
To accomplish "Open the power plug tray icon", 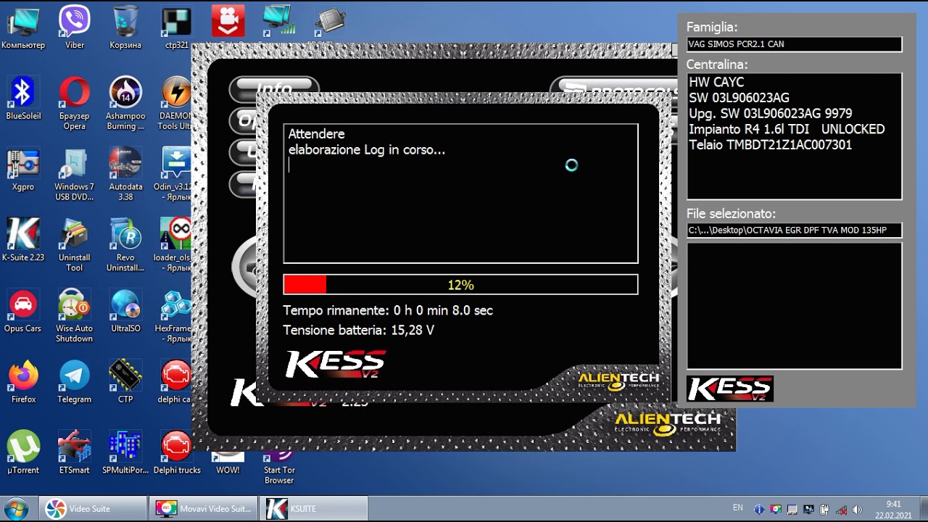I will click(x=824, y=509).
